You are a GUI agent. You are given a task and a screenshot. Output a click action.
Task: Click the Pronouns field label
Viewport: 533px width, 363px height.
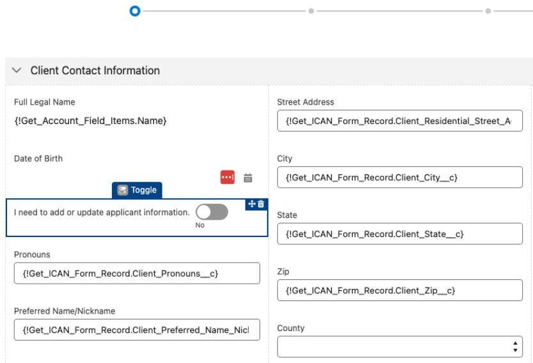(x=32, y=254)
